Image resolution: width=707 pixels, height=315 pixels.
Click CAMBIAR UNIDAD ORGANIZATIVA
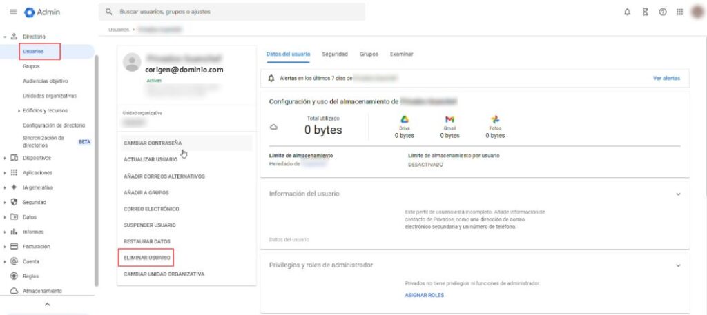point(164,274)
